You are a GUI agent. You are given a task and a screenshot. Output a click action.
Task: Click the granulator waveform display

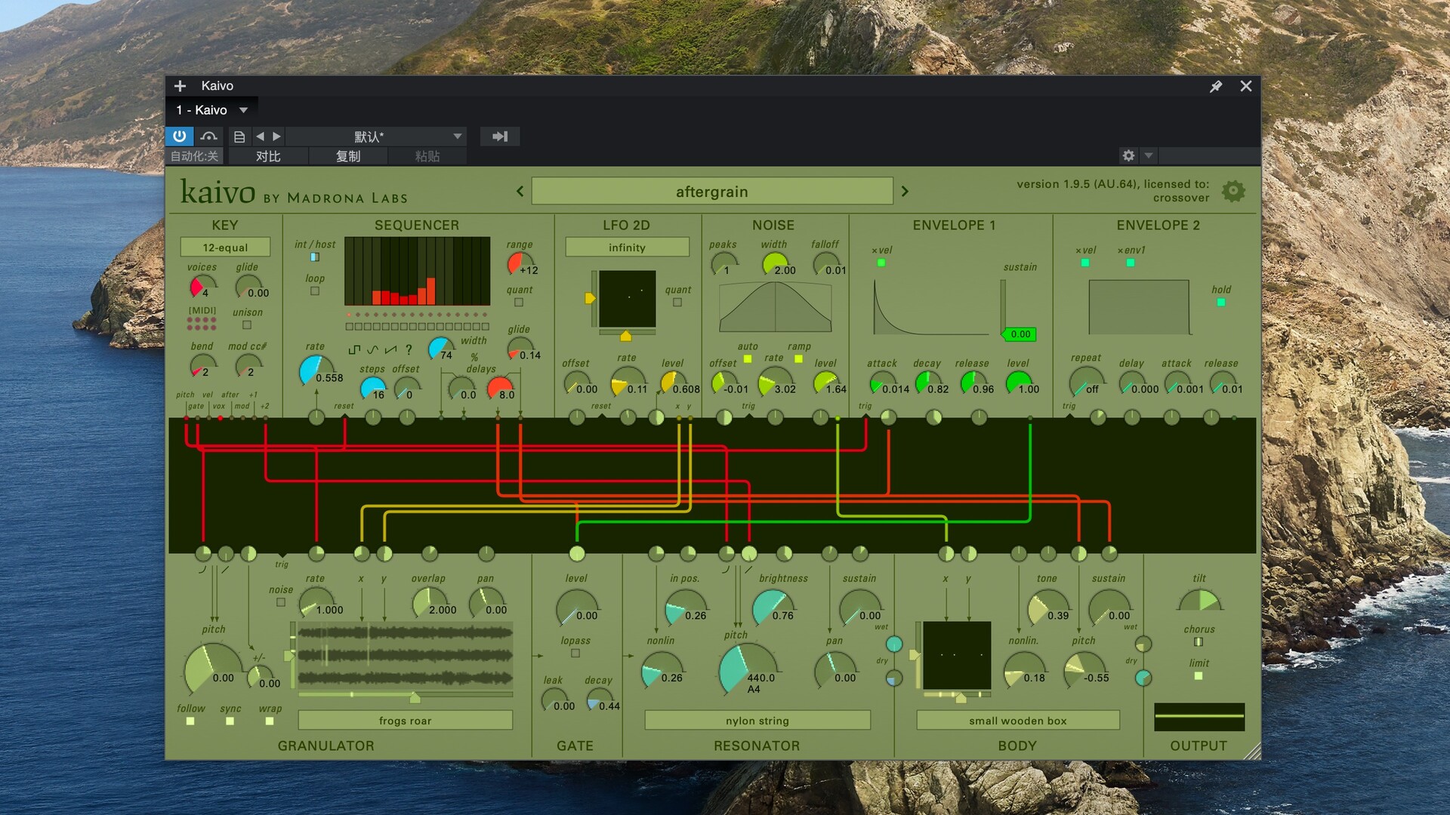point(406,654)
